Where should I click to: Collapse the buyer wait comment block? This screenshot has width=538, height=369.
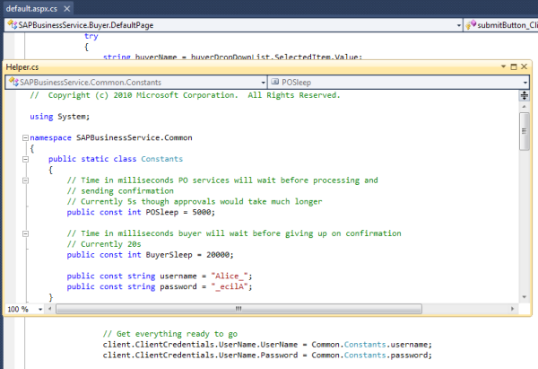pos(25,233)
